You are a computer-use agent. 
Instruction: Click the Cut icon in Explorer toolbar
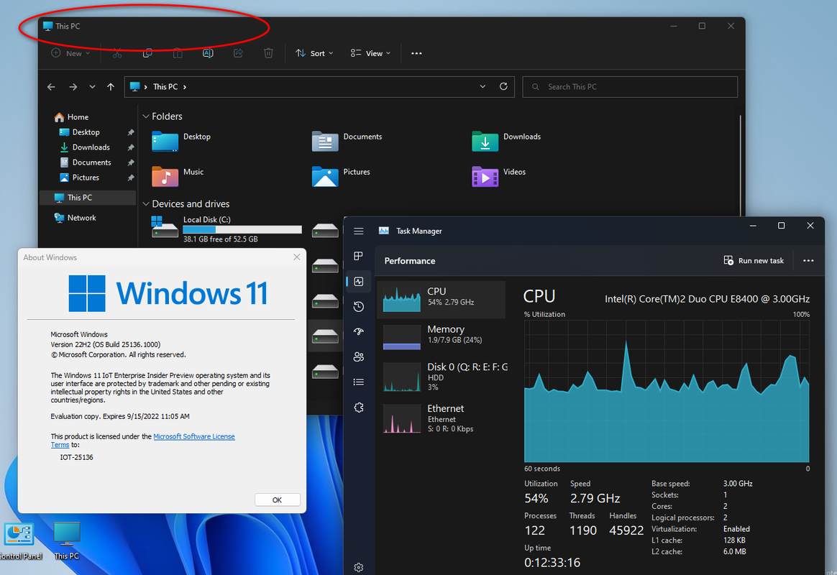coord(117,53)
